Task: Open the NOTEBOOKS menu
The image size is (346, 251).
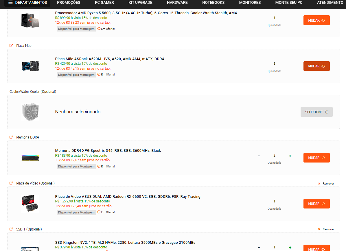Action: click(214, 3)
